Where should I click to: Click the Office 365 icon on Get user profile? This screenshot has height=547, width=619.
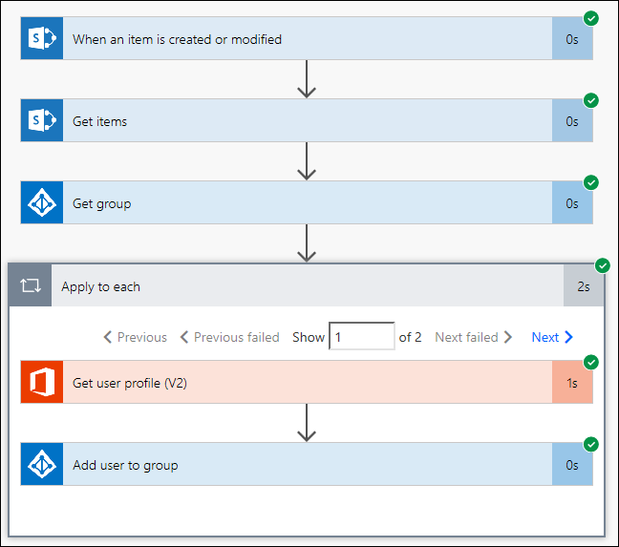click(x=42, y=383)
